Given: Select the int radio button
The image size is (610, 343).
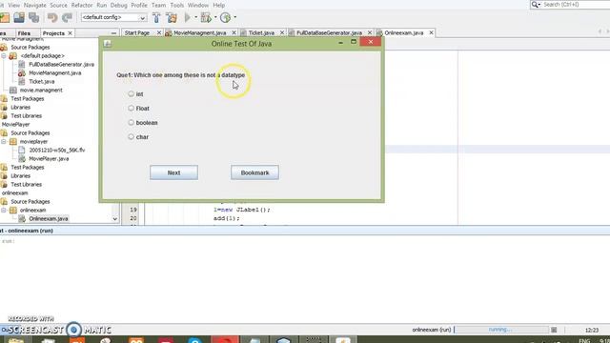Looking at the screenshot, I should coord(132,93).
